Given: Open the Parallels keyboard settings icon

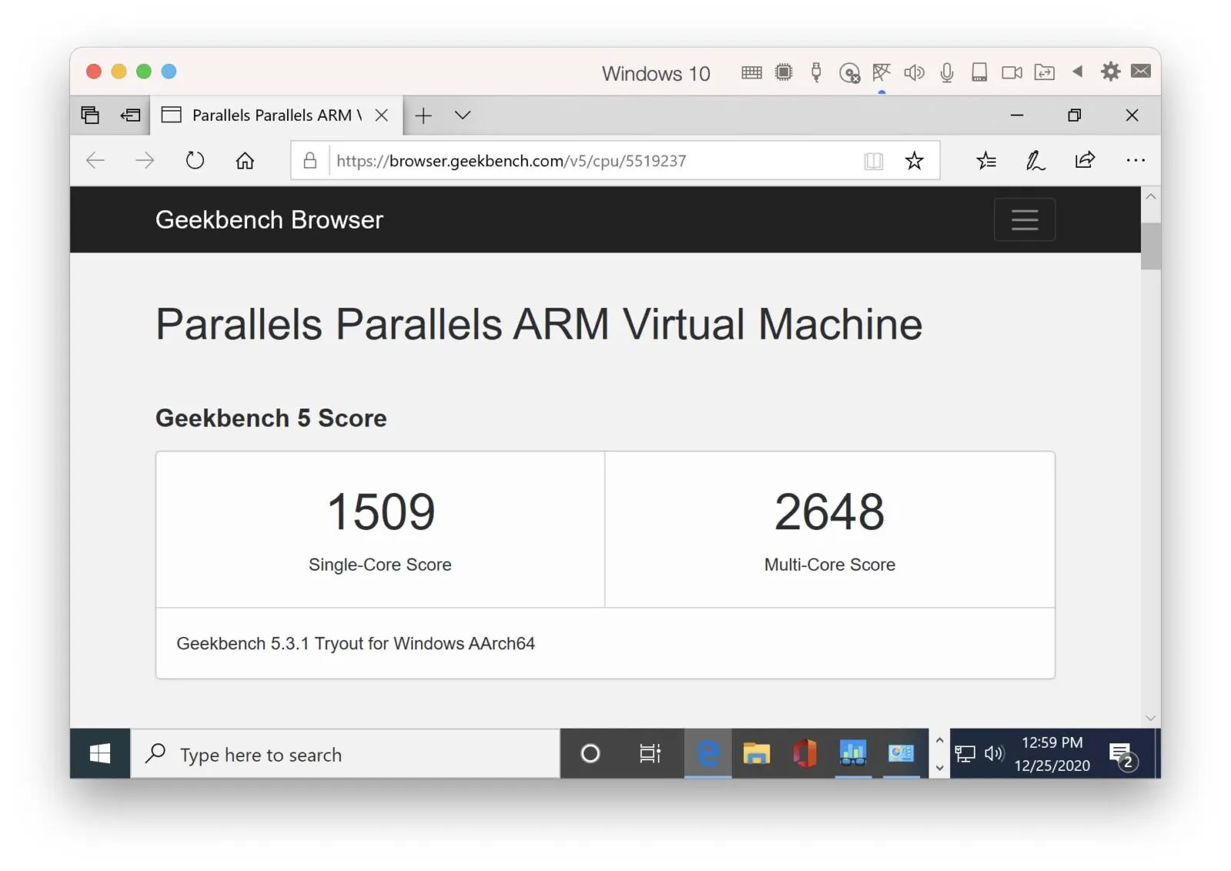Looking at the screenshot, I should pos(752,73).
